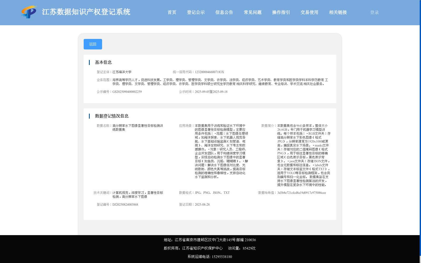Image resolution: width=421 pixels, height=263 pixels.
Task: Select the registrant name 江苏海洋大学
Action: point(122,72)
